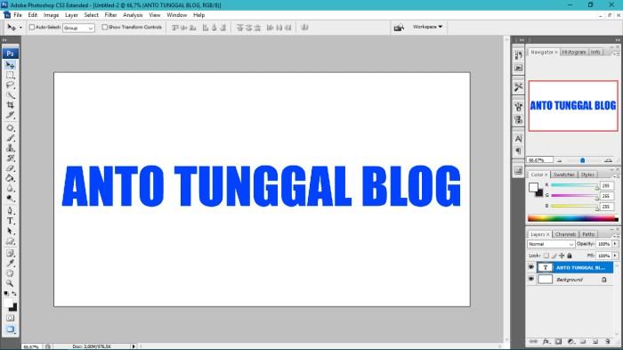
Task: Select the Lasso tool
Action: [11, 85]
